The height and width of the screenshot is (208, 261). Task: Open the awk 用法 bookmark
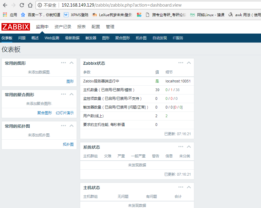(x=245, y=15)
